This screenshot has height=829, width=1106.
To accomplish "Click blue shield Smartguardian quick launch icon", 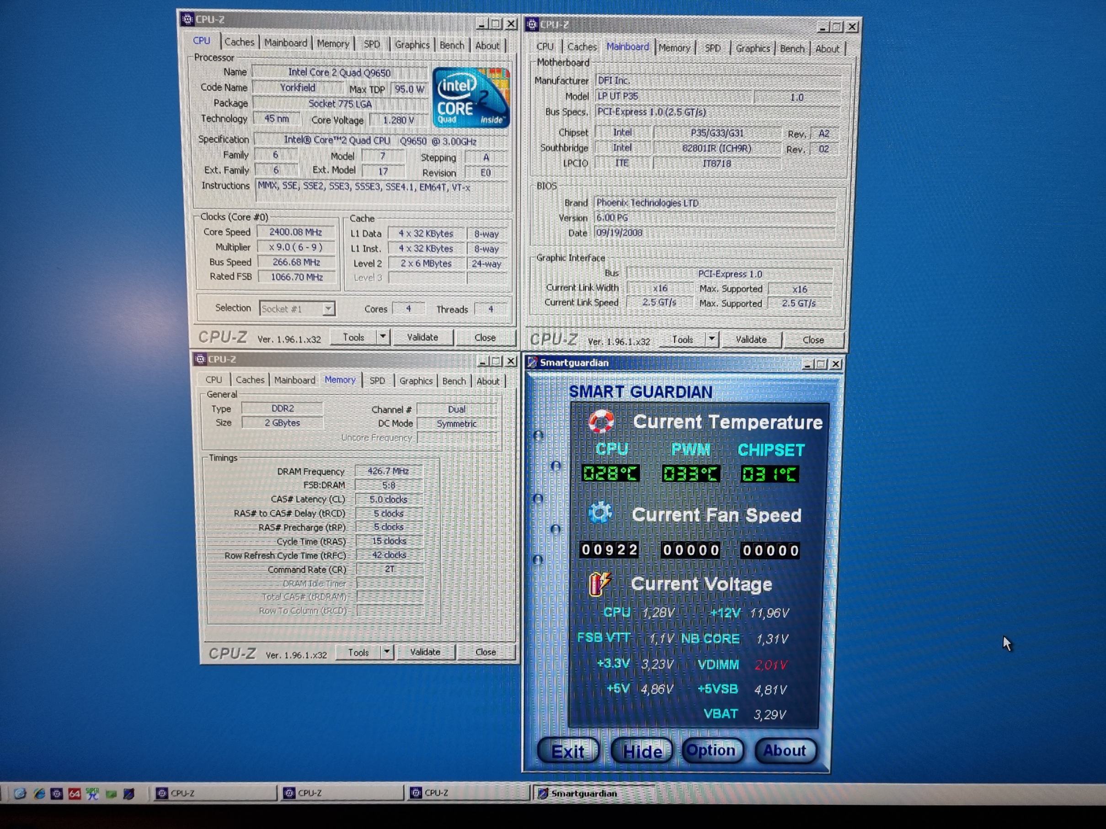I will [129, 793].
